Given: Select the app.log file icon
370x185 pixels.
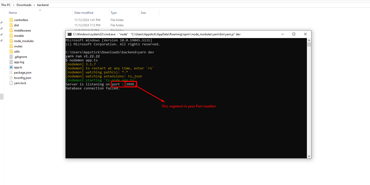Looking at the screenshot, I should coord(11,62).
